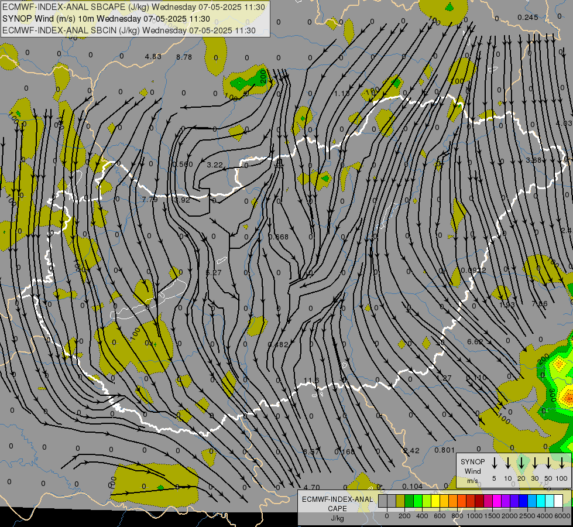Click the 20 m/s wind legend arrow
The image size is (573, 527).
(521, 463)
